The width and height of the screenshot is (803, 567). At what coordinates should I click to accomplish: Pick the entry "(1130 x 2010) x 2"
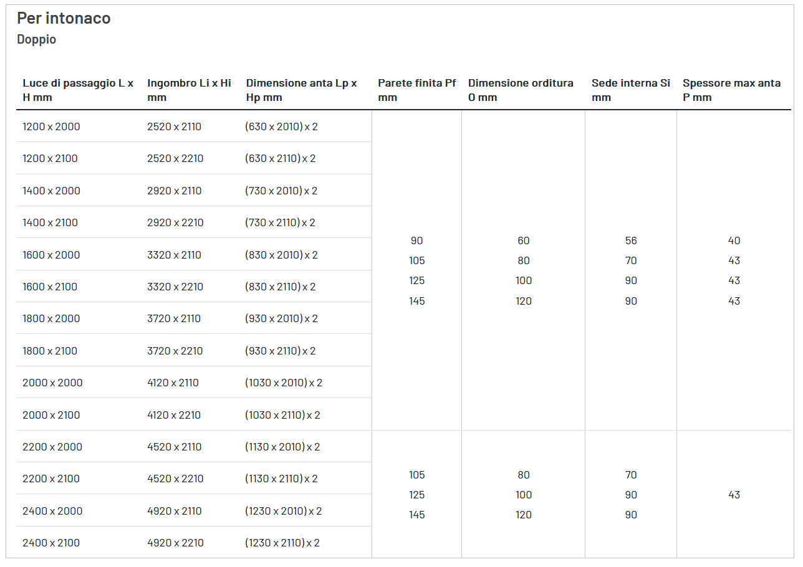(283, 447)
